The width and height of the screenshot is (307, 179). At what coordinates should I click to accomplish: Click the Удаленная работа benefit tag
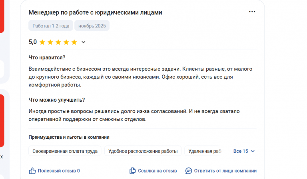click(x=205, y=151)
